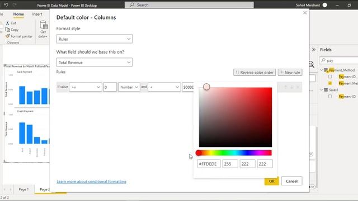Open the Format style Rules dropdown
358x201 pixels.
95,39
